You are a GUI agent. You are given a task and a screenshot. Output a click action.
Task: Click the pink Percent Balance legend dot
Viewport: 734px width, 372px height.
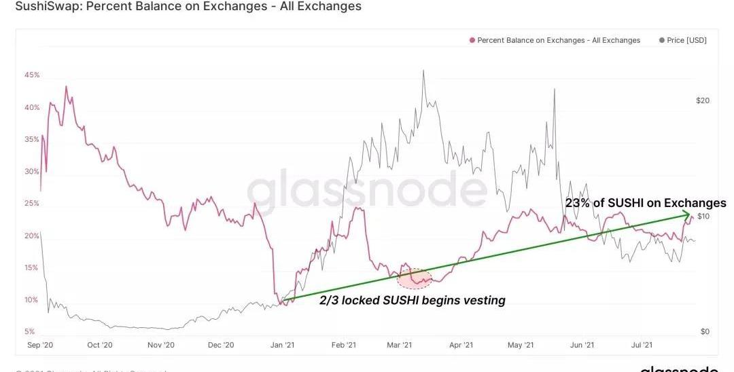point(472,40)
